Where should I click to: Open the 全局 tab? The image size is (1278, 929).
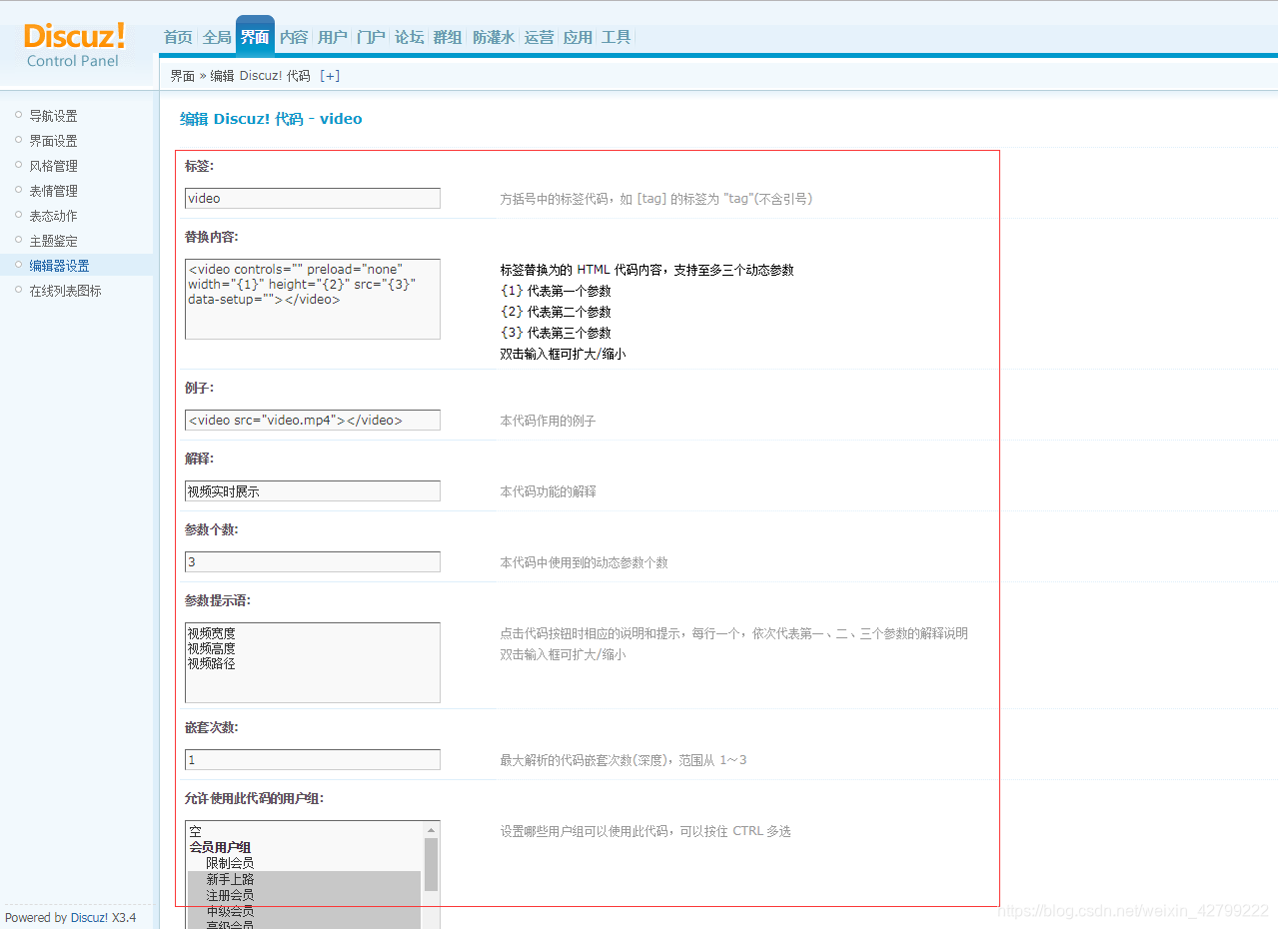pos(217,37)
